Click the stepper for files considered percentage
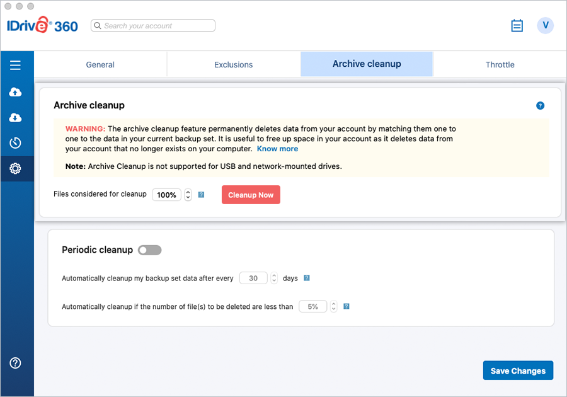The image size is (567, 397). tap(188, 195)
